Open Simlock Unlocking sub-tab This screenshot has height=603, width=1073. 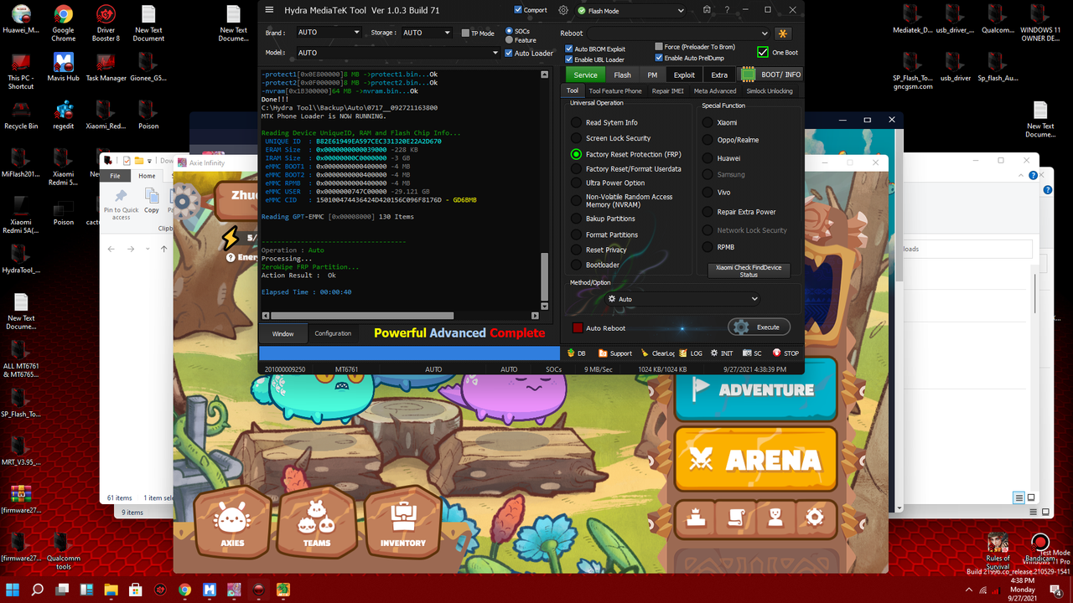point(770,91)
